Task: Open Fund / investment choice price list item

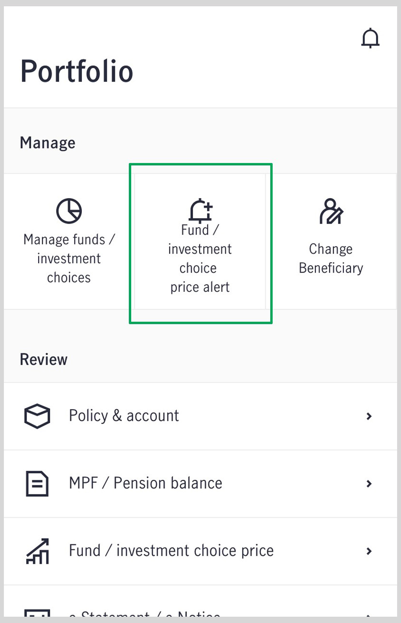Action: coord(200,551)
